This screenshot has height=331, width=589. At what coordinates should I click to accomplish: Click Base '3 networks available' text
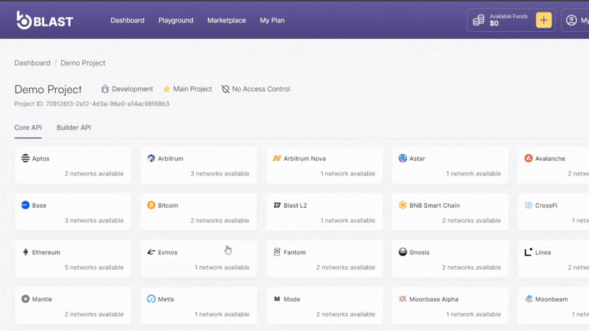click(94, 221)
